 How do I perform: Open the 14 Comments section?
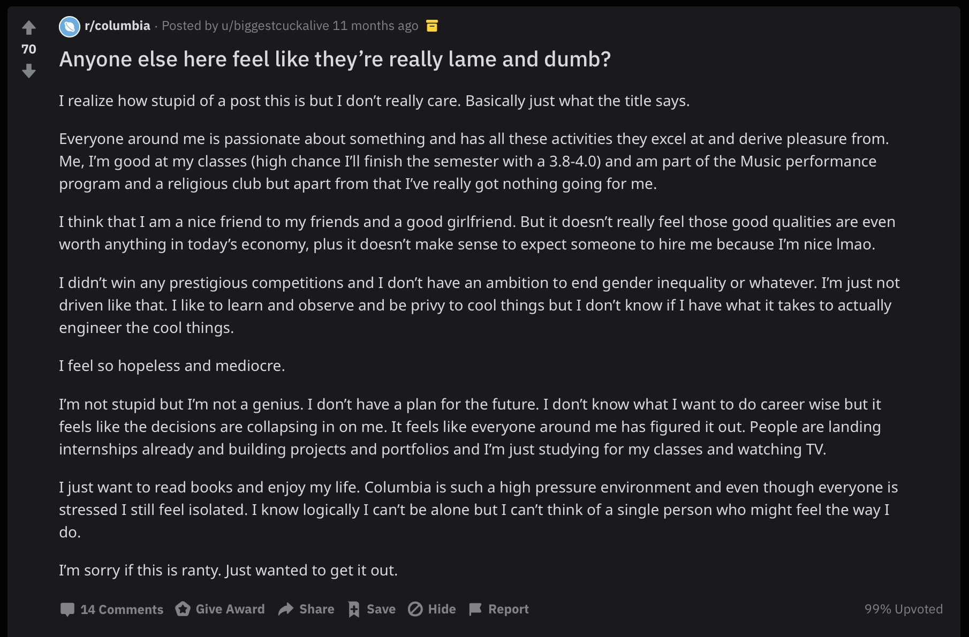111,609
